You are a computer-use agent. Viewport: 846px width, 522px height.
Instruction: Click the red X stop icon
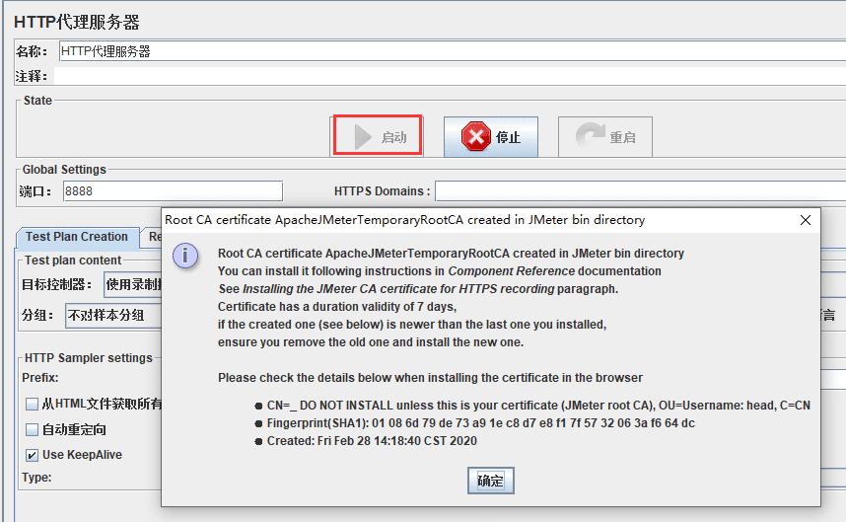click(476, 136)
